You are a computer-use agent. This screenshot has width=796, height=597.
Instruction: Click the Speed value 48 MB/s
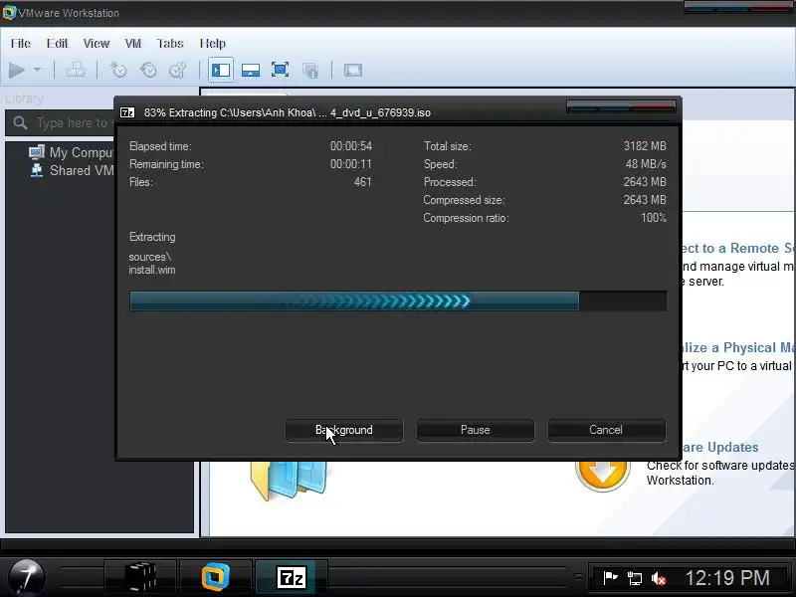(646, 164)
